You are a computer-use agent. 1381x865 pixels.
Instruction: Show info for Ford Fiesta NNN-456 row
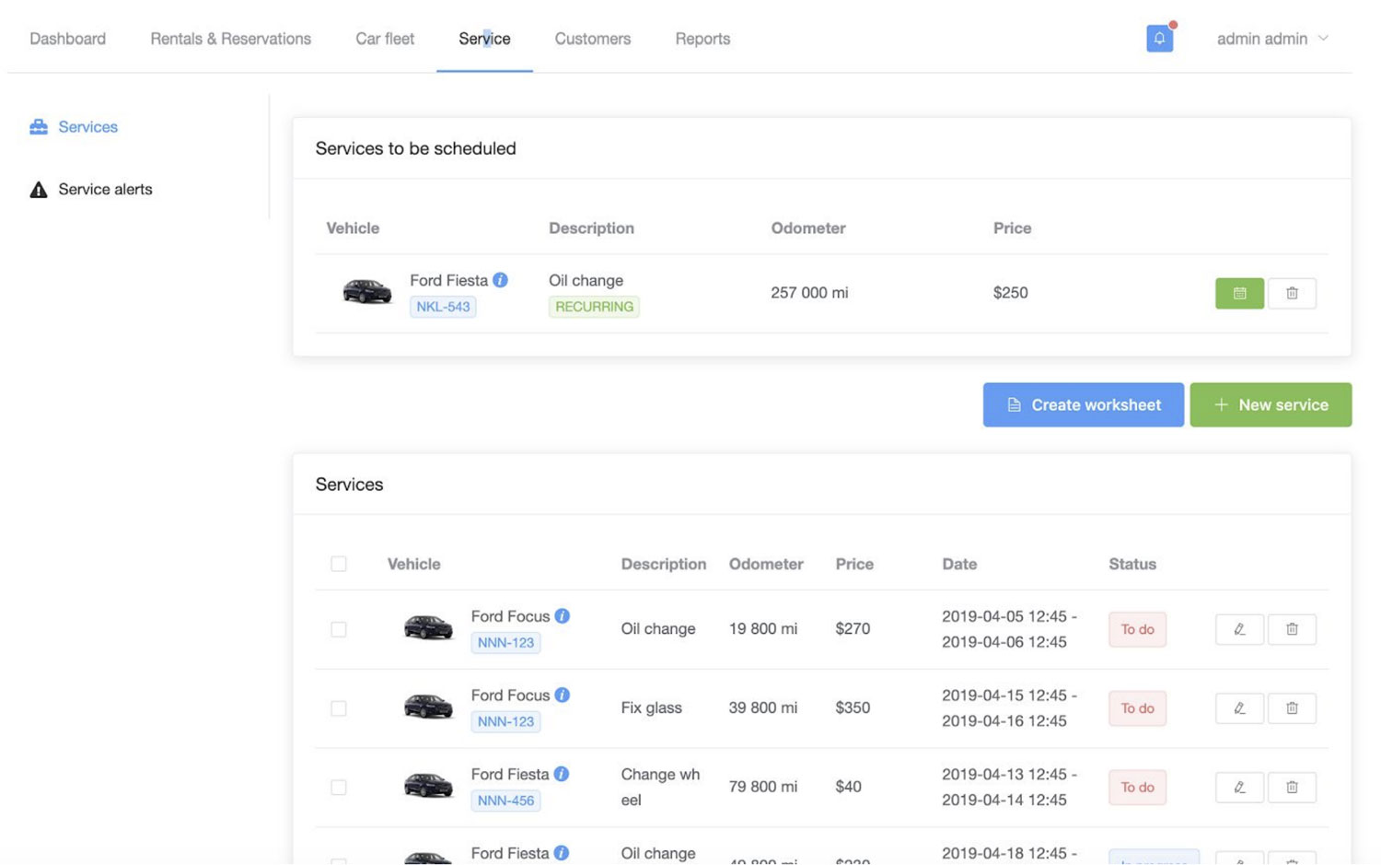(562, 774)
